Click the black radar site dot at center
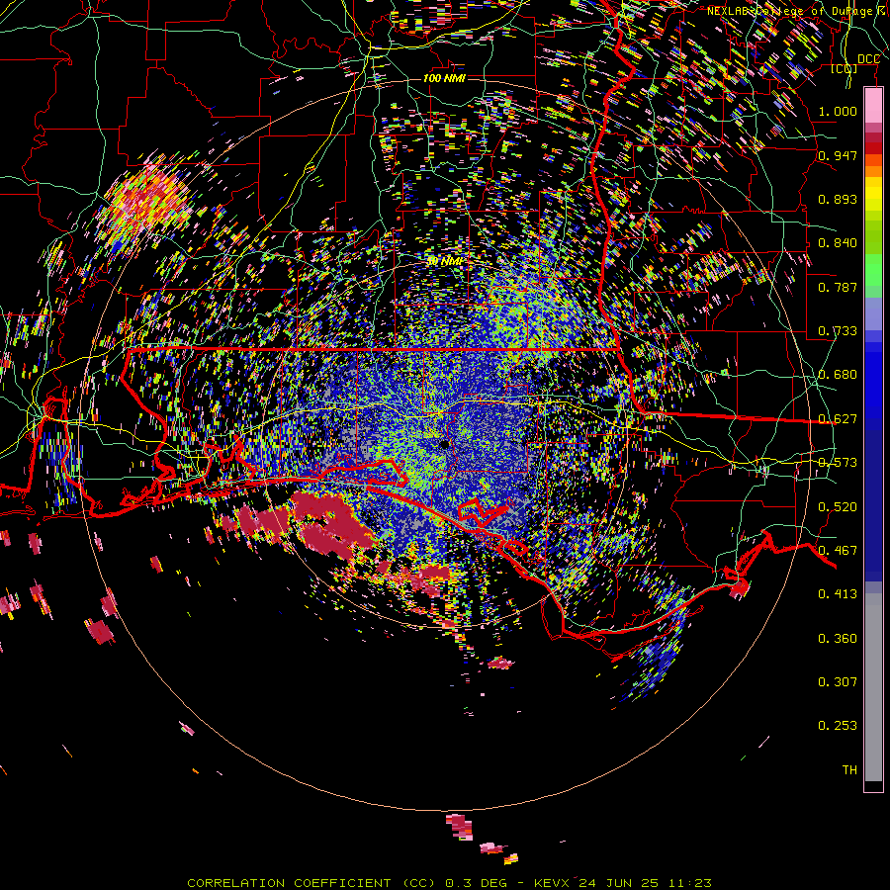890x890 pixels. tap(445, 444)
